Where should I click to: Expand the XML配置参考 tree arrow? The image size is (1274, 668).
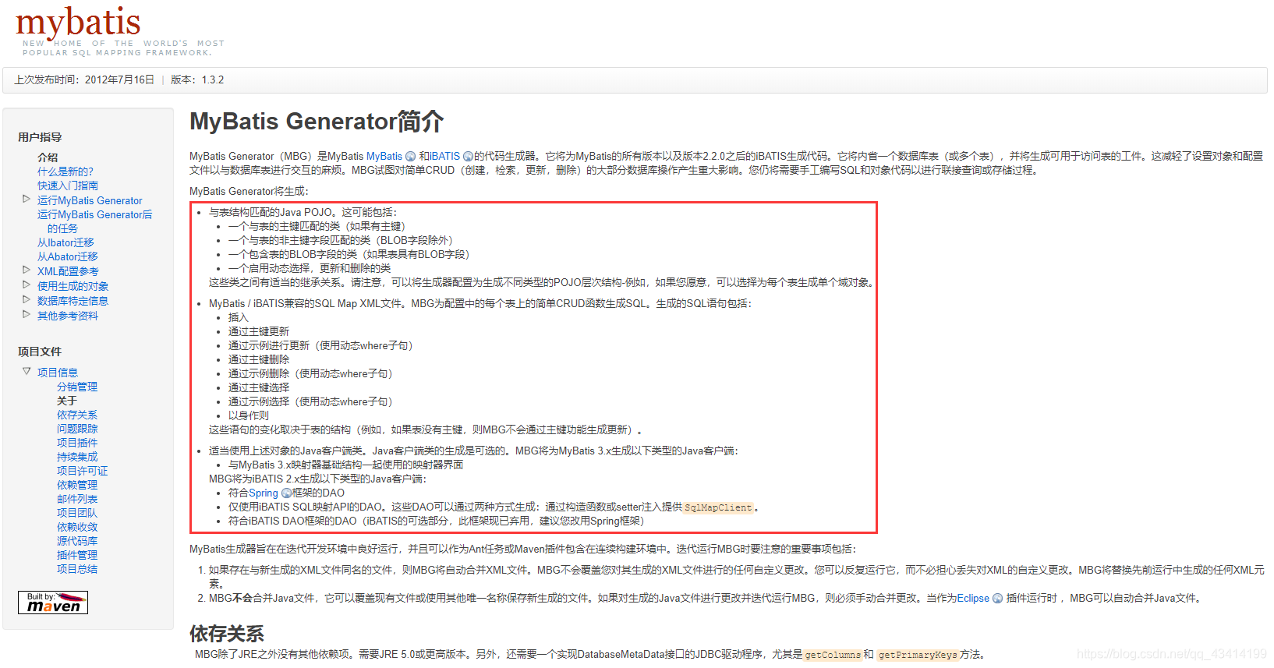coord(27,270)
